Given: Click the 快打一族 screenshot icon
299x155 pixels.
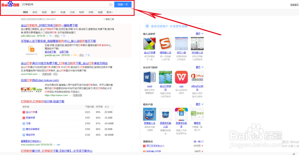Looking at the screenshot, I should 181,44.
